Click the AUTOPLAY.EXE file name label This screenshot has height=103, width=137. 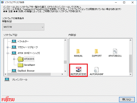[x=78, y=74]
